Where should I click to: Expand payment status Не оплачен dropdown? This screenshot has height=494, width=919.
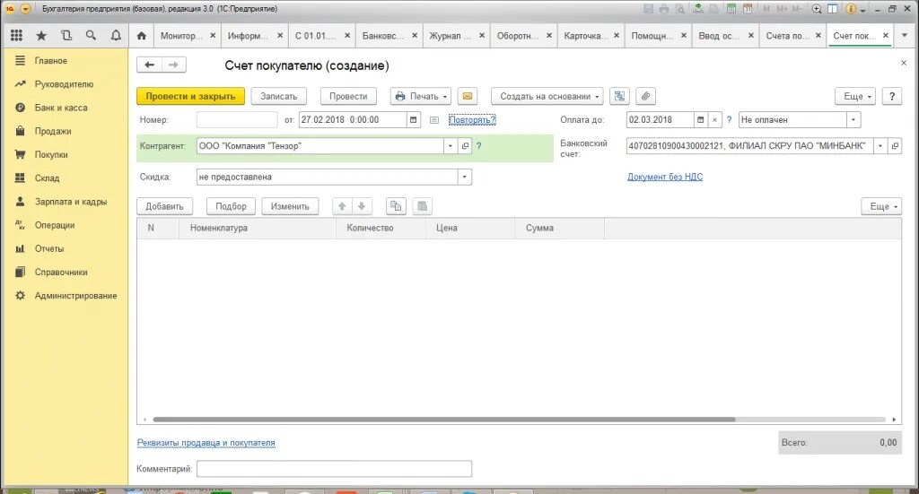[853, 119]
